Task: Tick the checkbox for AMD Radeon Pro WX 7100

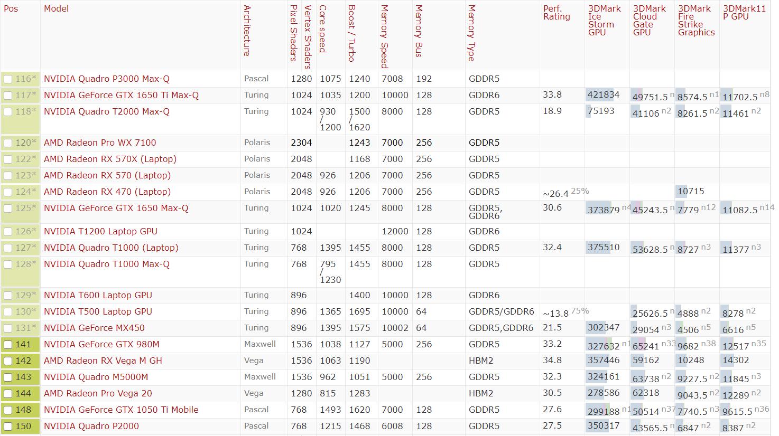Action: tap(8, 143)
